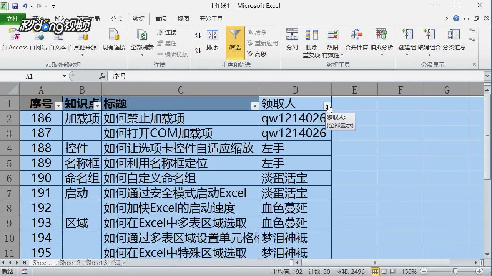Click the hide detail icon in 分级显示
The height and width of the screenshot is (276, 492).
(472, 39)
